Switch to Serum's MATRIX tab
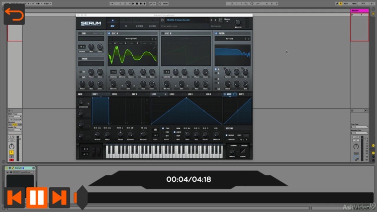377x212 pixels. [139, 23]
